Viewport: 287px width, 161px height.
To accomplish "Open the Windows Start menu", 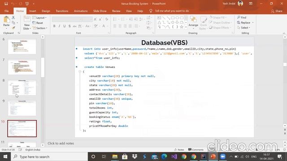I will tap(5, 157).
